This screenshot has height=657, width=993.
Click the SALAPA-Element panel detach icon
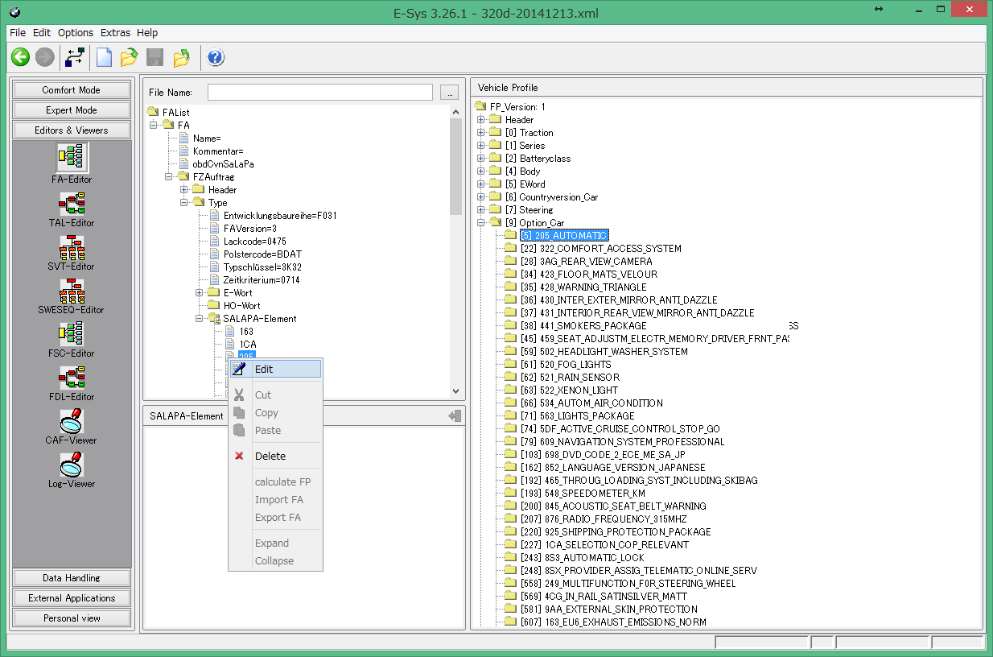pyautogui.click(x=455, y=415)
